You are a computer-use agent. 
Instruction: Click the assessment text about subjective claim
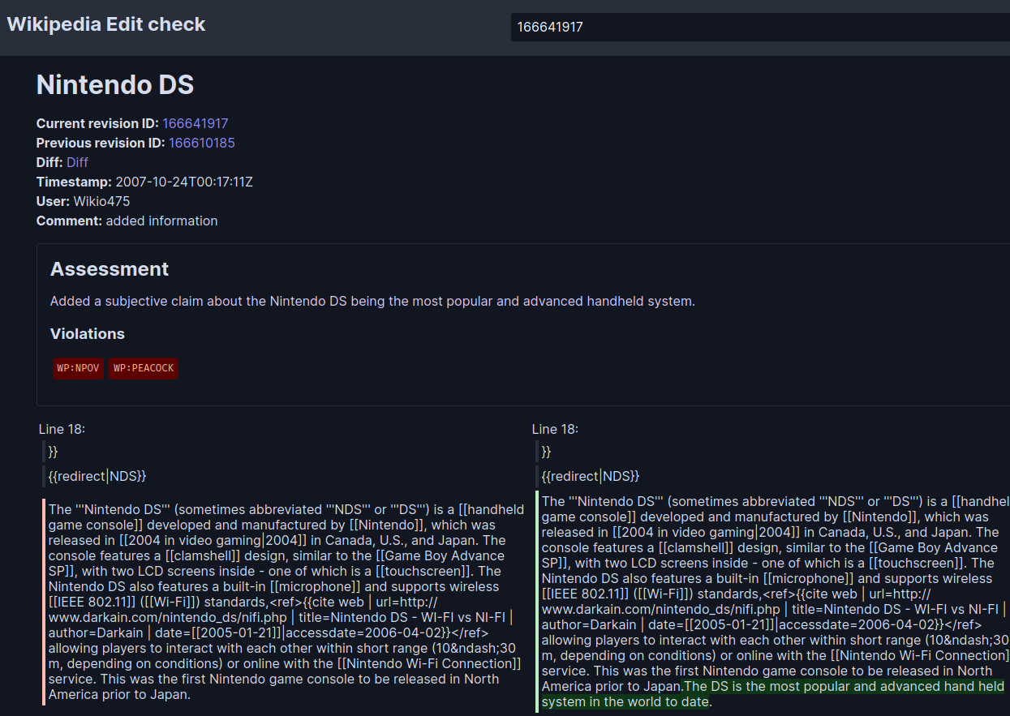[x=372, y=301]
